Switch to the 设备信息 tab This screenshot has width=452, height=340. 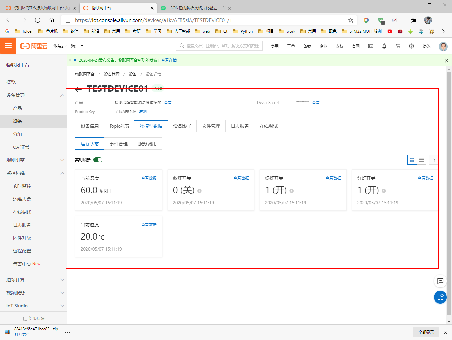coord(90,126)
